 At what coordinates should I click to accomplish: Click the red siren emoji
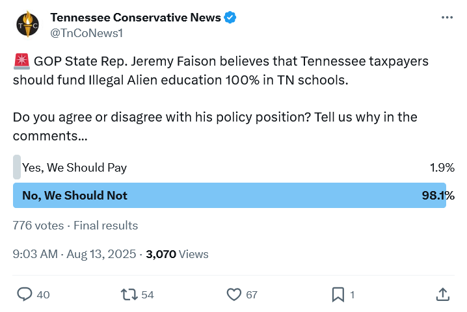pos(21,61)
